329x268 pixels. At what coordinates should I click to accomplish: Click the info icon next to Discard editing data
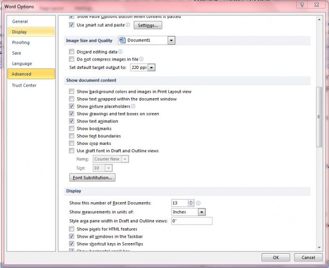pyautogui.click(x=120, y=51)
